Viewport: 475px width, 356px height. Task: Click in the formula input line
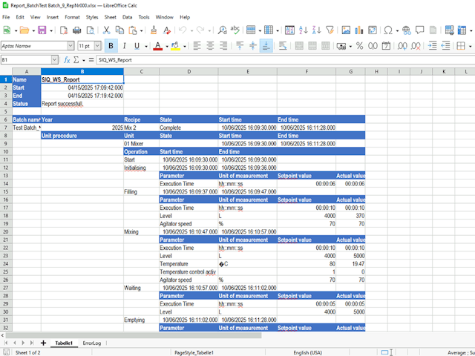[x=285, y=60]
